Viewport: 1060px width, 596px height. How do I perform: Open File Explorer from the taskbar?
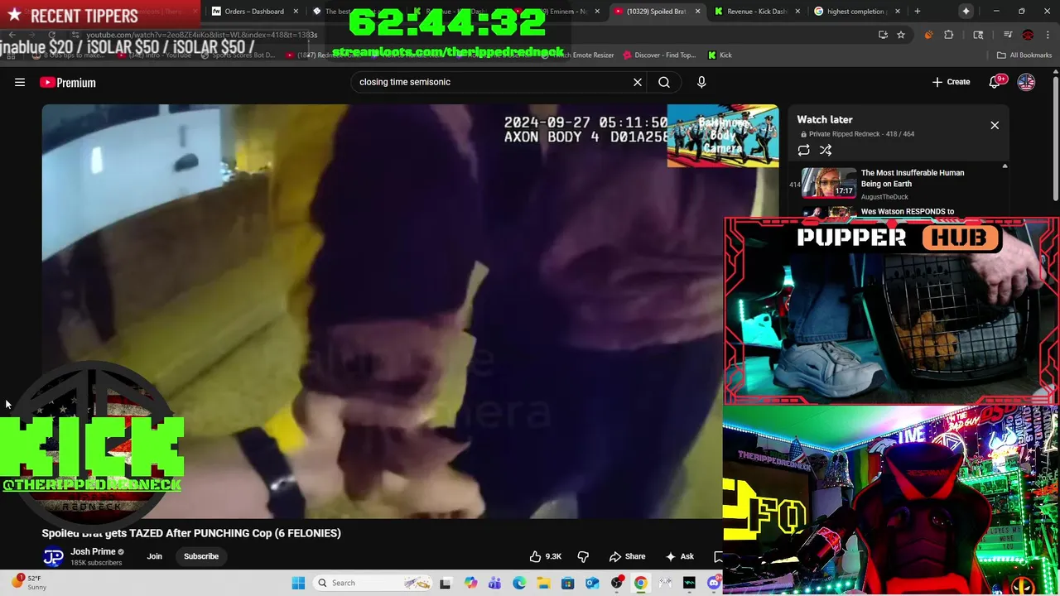click(x=543, y=583)
